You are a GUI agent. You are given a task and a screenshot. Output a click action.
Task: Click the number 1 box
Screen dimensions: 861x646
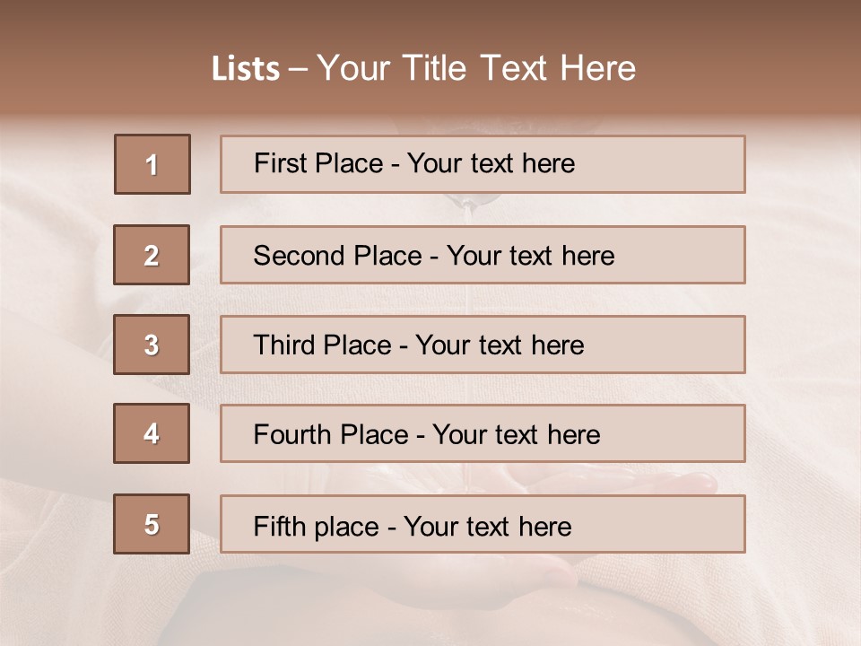tap(152, 164)
